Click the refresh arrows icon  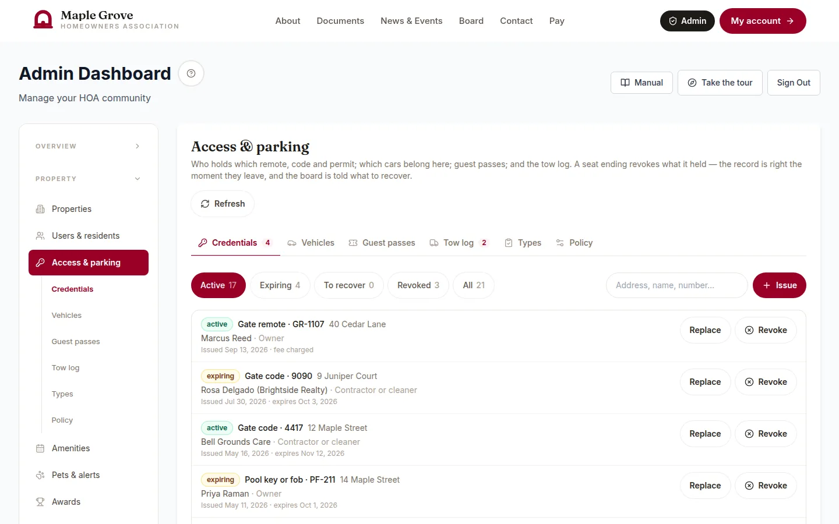click(x=205, y=204)
